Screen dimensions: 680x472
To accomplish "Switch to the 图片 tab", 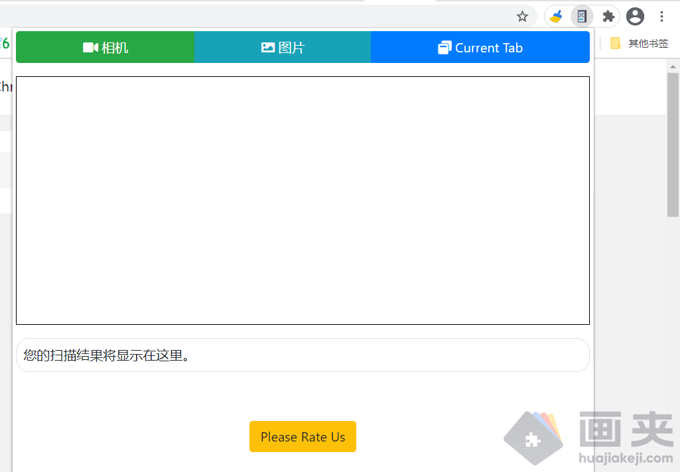I will [x=283, y=47].
